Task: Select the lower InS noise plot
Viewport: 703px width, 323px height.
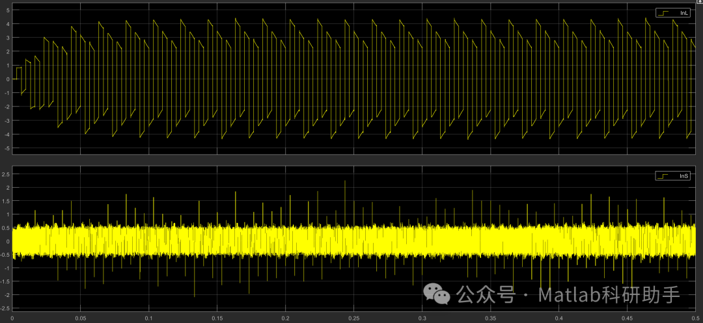Action: (354, 239)
